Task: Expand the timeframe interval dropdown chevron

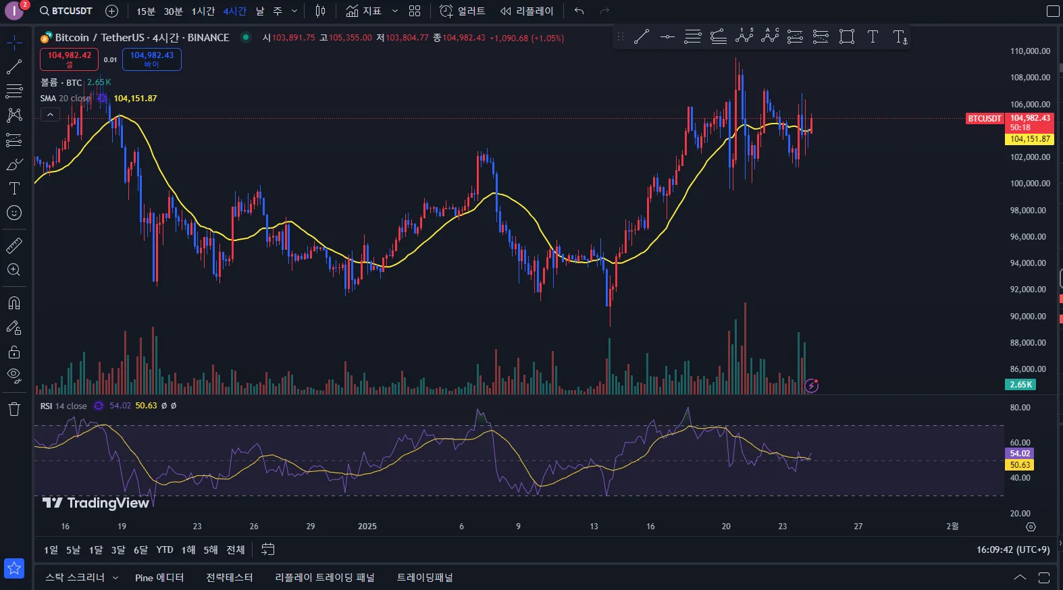Action: pos(294,11)
